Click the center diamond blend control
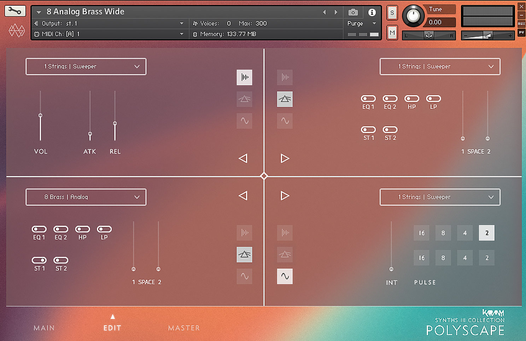The width and height of the screenshot is (526, 341). click(264, 176)
